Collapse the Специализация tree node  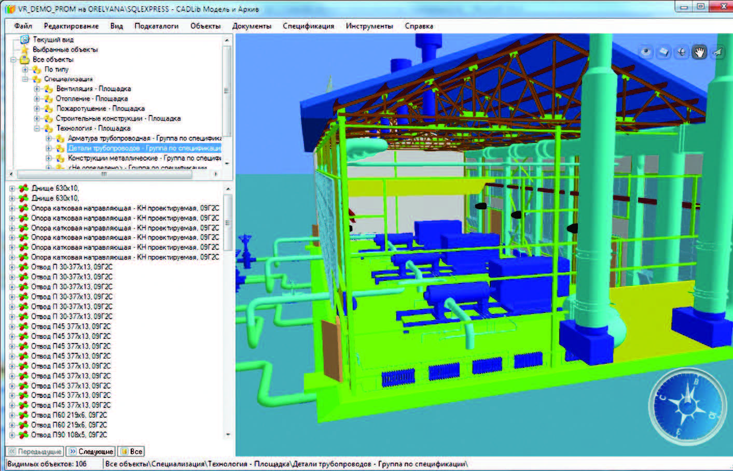point(25,79)
